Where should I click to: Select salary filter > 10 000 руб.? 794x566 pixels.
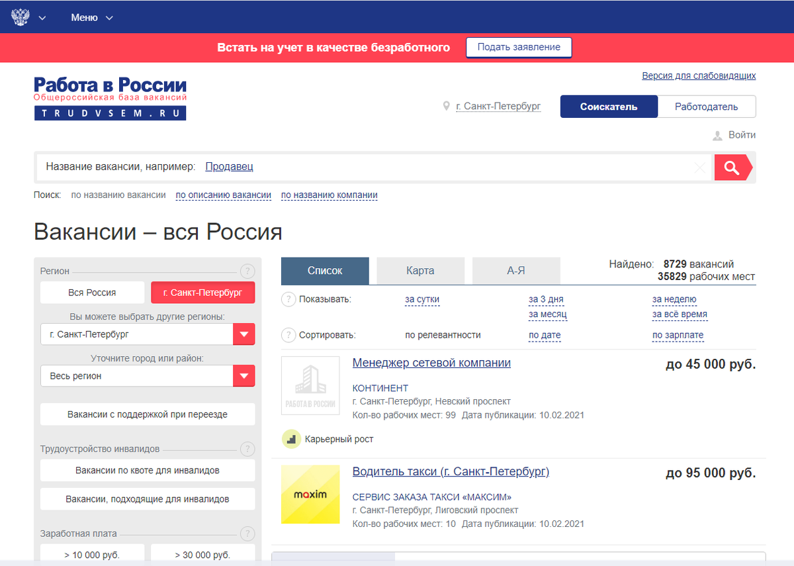click(x=92, y=555)
